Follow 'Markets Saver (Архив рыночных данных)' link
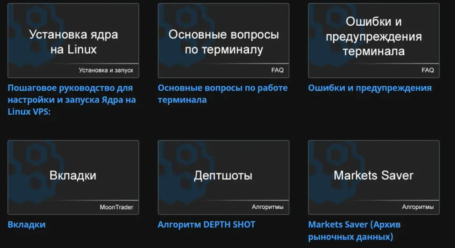This screenshot has height=248, width=455. tap(354, 231)
